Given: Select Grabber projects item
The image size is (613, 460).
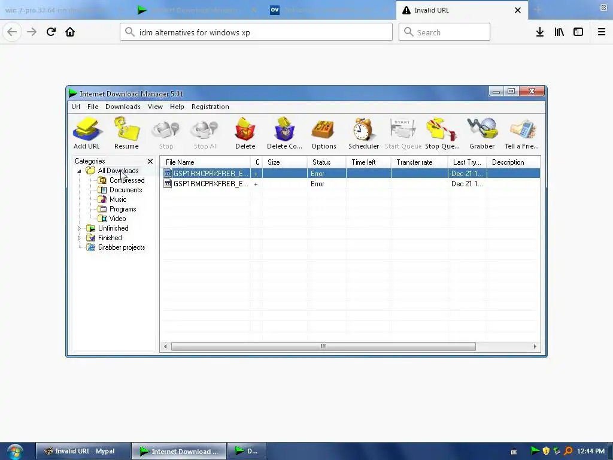Looking at the screenshot, I should pos(121,247).
